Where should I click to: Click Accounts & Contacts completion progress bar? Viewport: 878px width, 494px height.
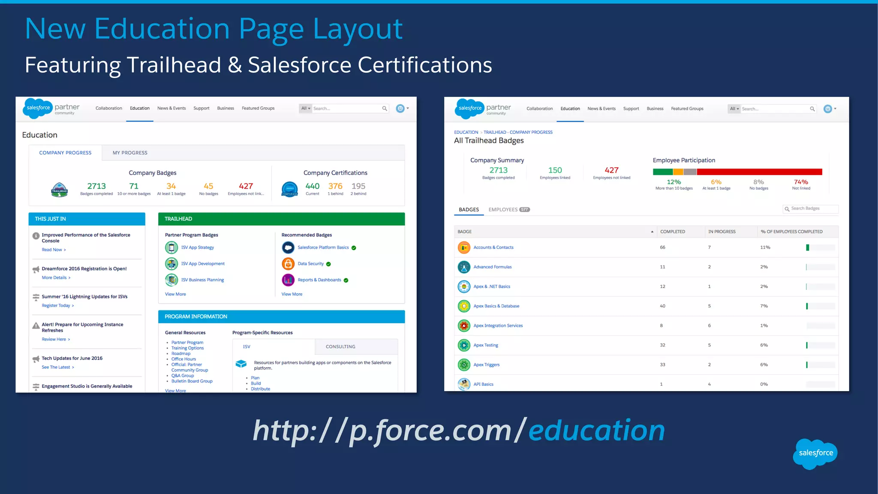tap(821, 247)
